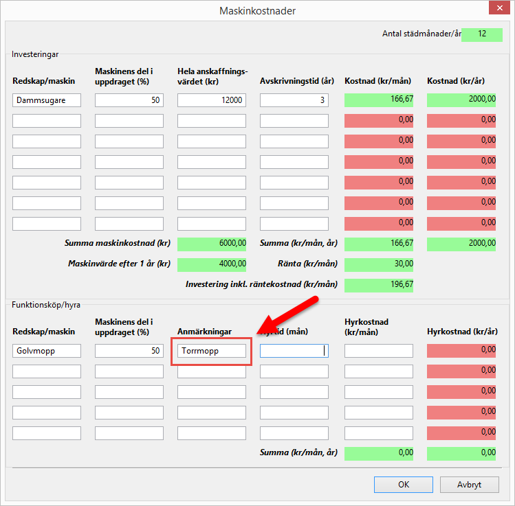Click the Dammsugare equipment name field
The height and width of the screenshot is (506, 515).
point(47,100)
